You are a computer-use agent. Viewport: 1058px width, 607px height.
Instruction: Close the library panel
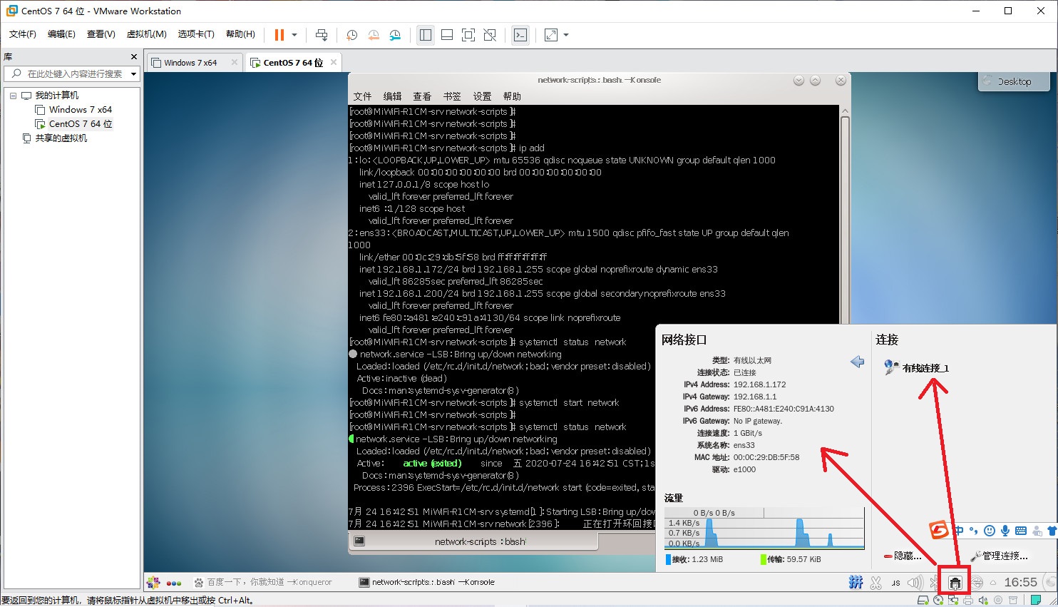click(134, 56)
